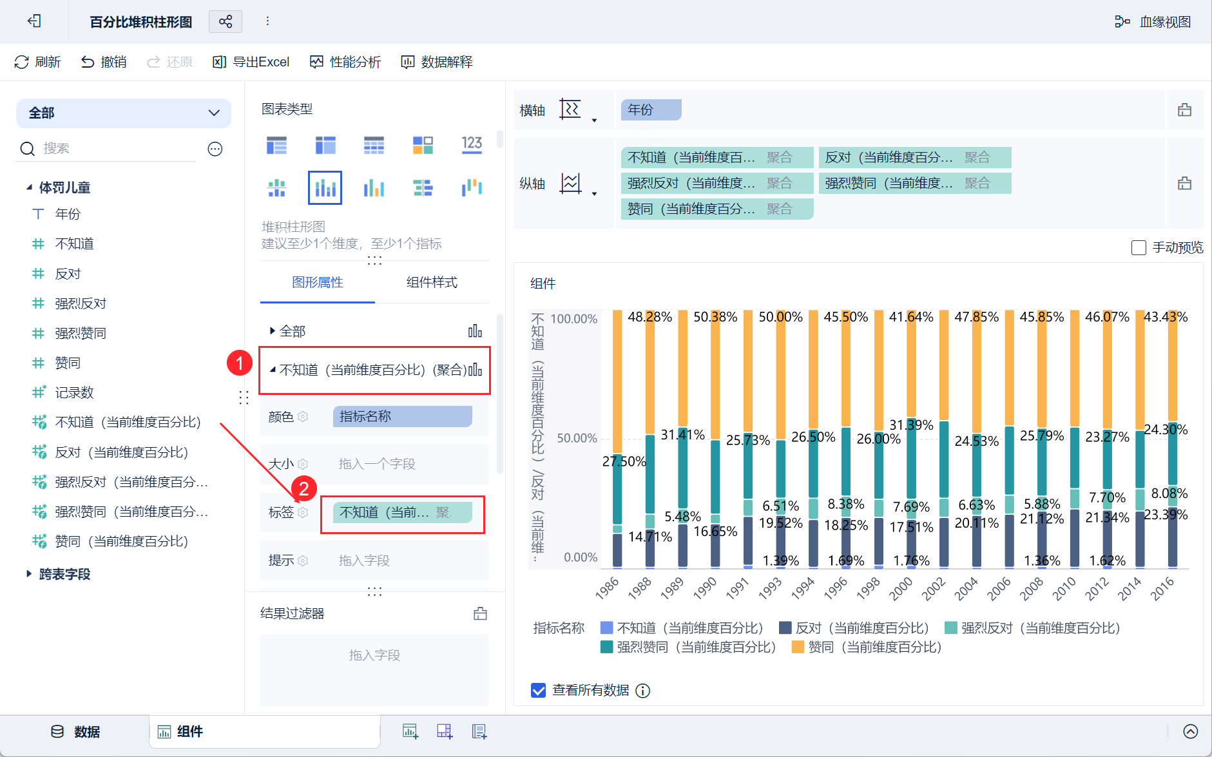This screenshot has height=757, width=1212.
Task: Select the stacked bar chart type icon
Action: [x=423, y=187]
